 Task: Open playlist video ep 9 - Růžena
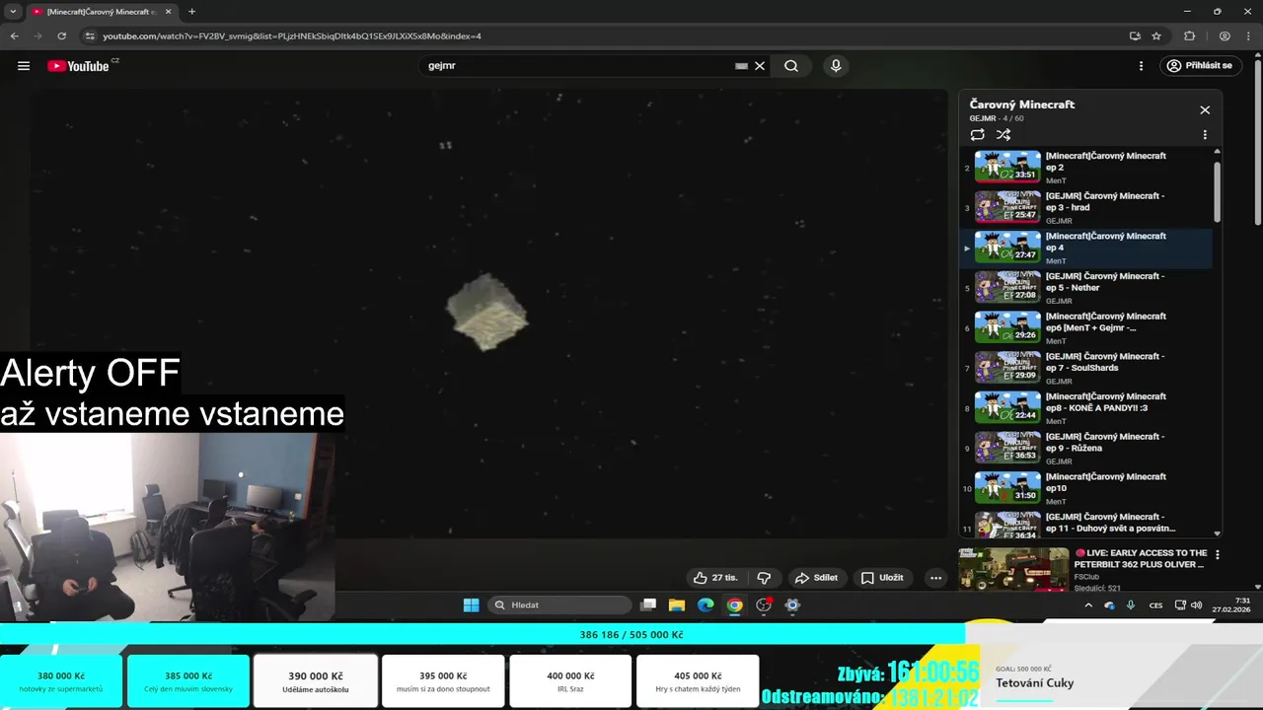(x=1085, y=448)
